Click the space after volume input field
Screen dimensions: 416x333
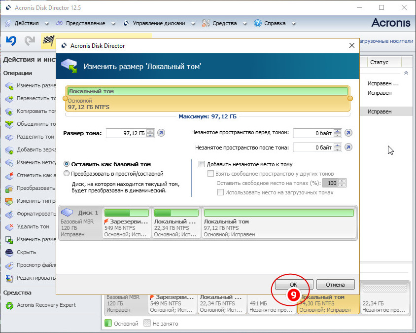click(x=313, y=148)
